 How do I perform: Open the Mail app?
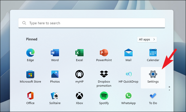[x=129, y=55]
